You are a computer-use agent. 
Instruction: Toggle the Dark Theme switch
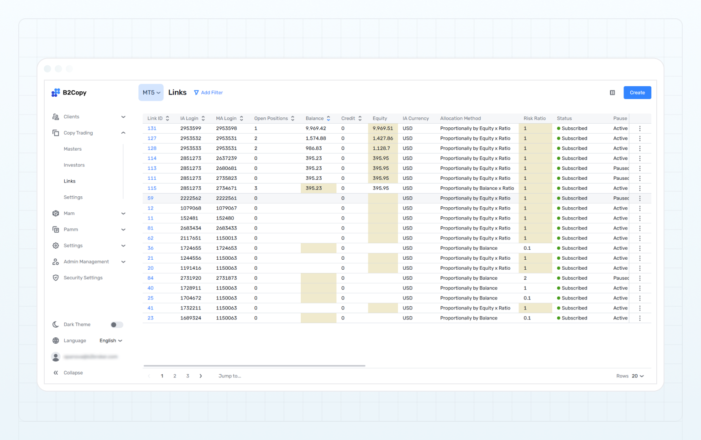point(117,325)
